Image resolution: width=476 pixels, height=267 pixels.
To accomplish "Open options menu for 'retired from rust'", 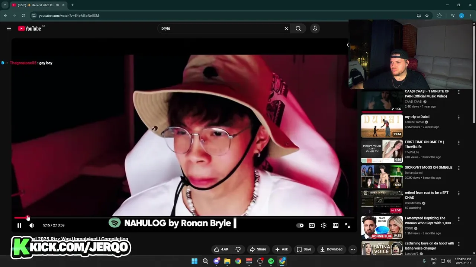I will pos(459,194).
